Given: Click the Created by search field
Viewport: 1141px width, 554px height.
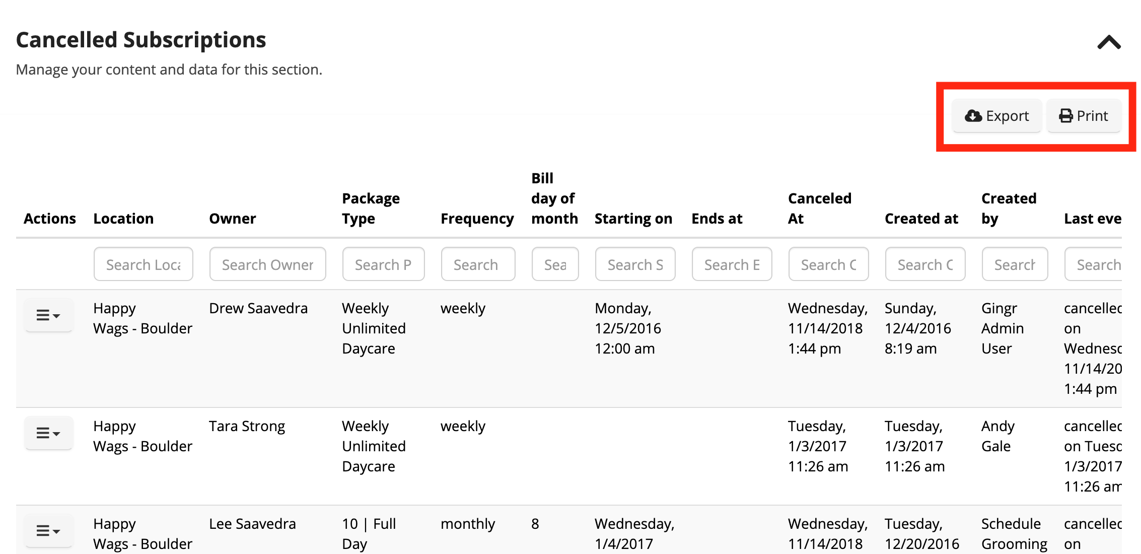Looking at the screenshot, I should click(1015, 264).
